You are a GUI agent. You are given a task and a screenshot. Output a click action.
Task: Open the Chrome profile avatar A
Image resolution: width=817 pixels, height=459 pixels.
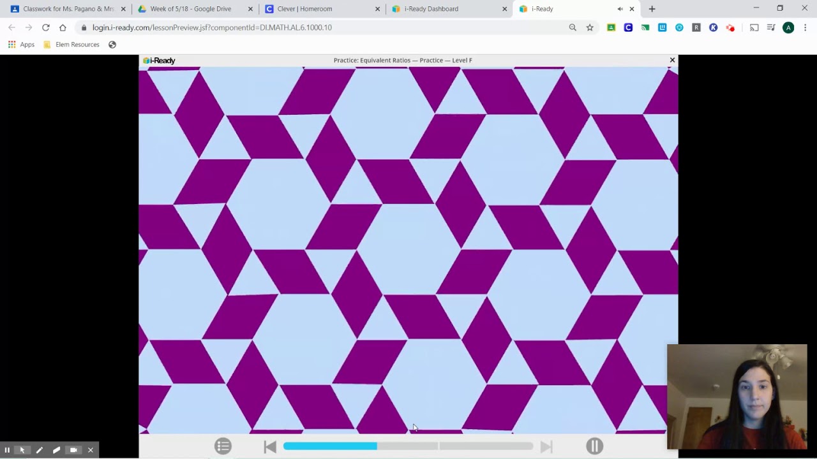pos(788,27)
